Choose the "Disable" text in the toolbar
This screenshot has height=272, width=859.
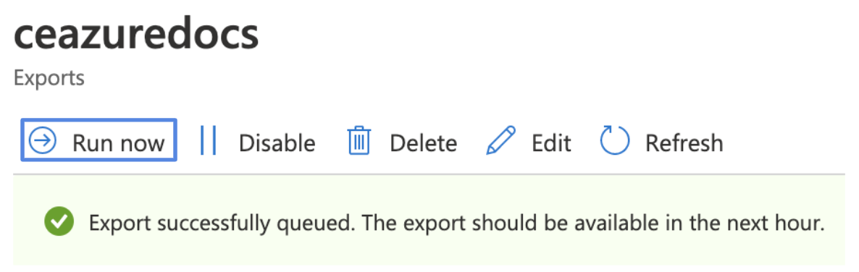coord(277,143)
